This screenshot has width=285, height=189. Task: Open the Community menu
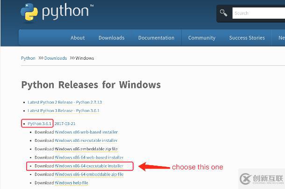tap(202, 38)
